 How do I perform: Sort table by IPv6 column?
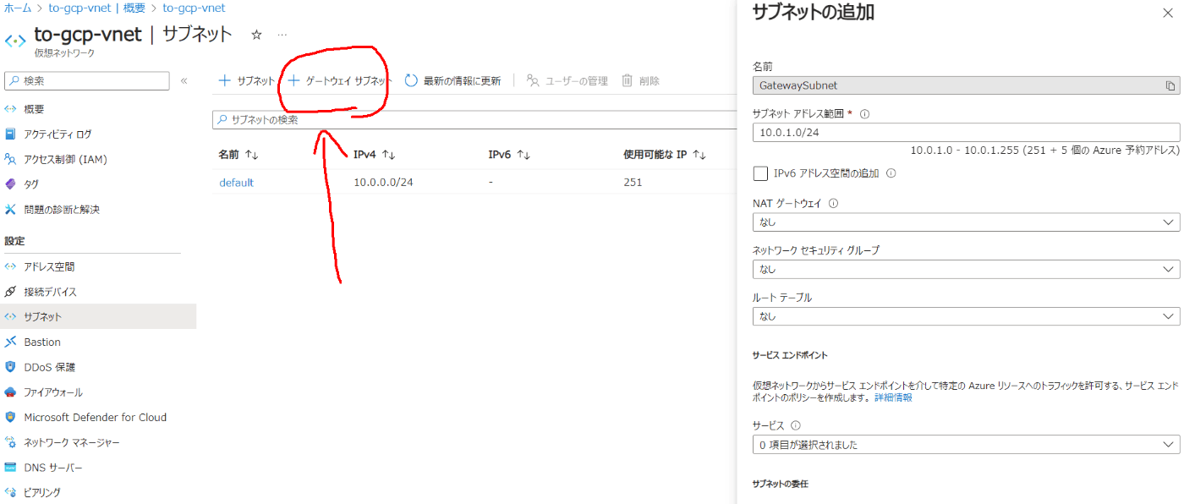point(509,155)
